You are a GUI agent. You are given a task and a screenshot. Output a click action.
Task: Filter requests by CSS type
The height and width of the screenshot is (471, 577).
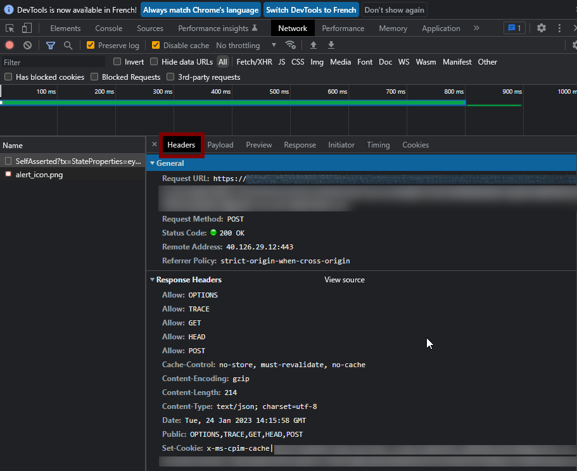298,62
